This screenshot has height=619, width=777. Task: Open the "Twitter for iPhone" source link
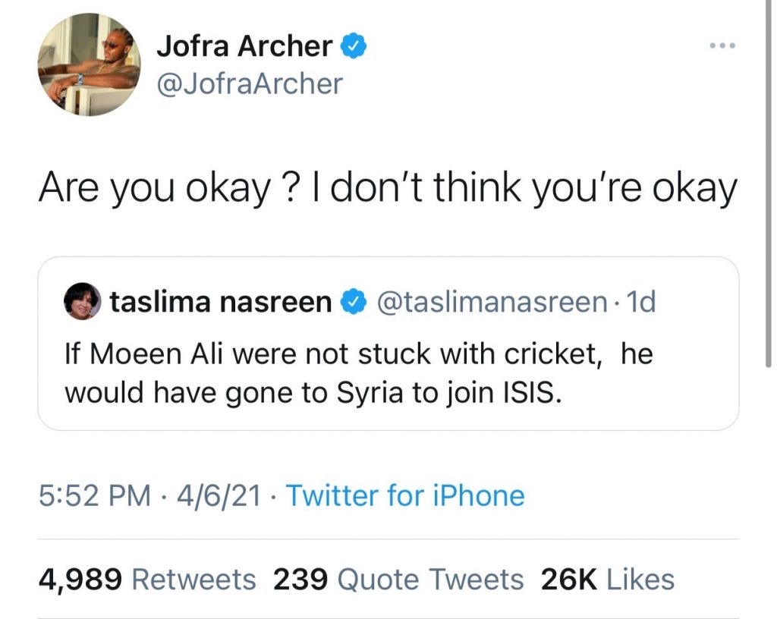[x=404, y=496]
